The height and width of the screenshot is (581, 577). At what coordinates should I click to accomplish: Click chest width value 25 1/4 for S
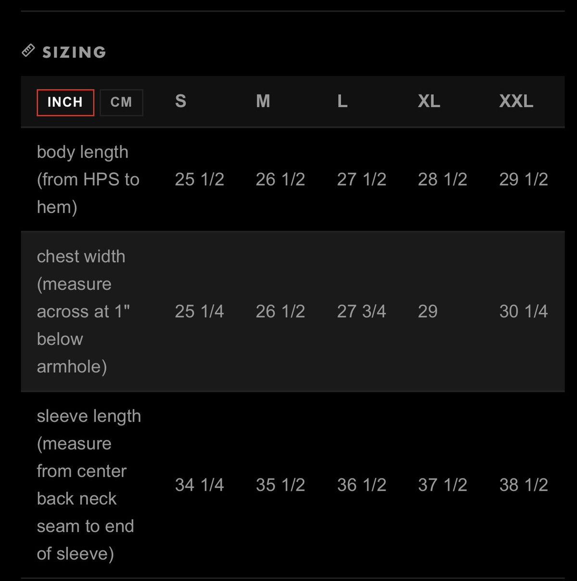click(200, 312)
